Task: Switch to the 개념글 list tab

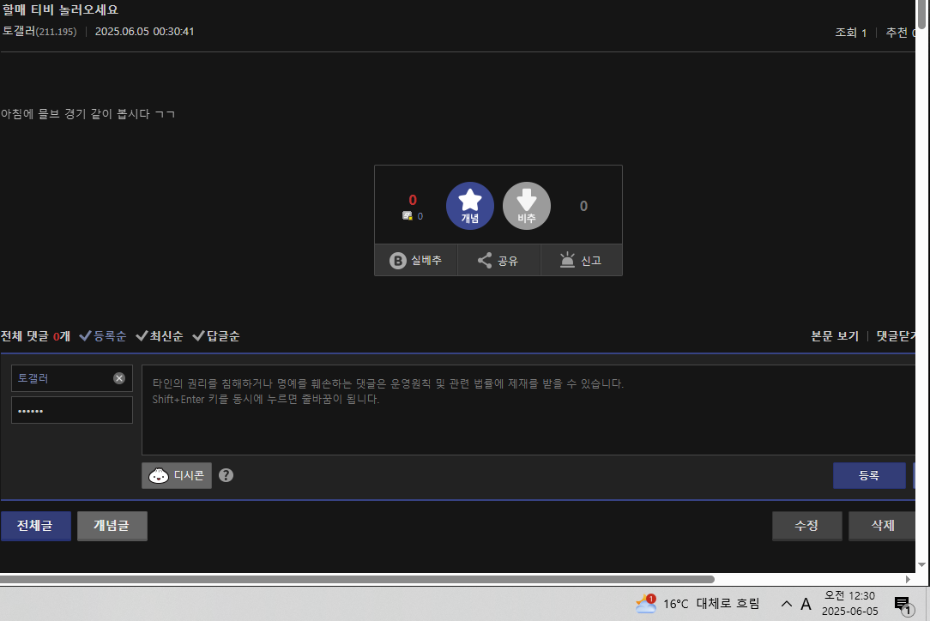Action: [x=112, y=526]
